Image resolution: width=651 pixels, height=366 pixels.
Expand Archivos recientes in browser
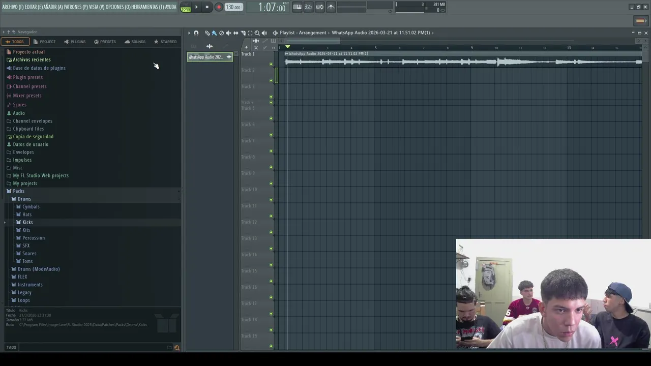32,60
